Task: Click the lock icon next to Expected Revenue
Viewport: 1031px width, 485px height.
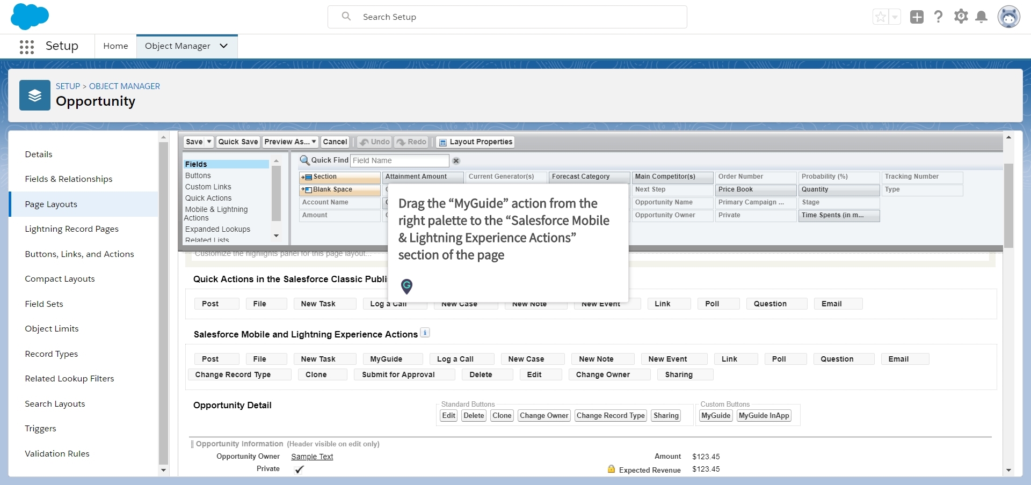Action: coord(611,469)
